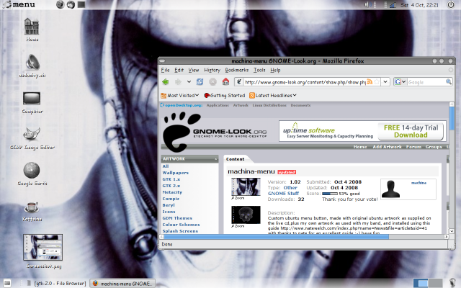This screenshot has width=461, height=288.
Task: Focus the URL address bar
Action: pos(305,82)
